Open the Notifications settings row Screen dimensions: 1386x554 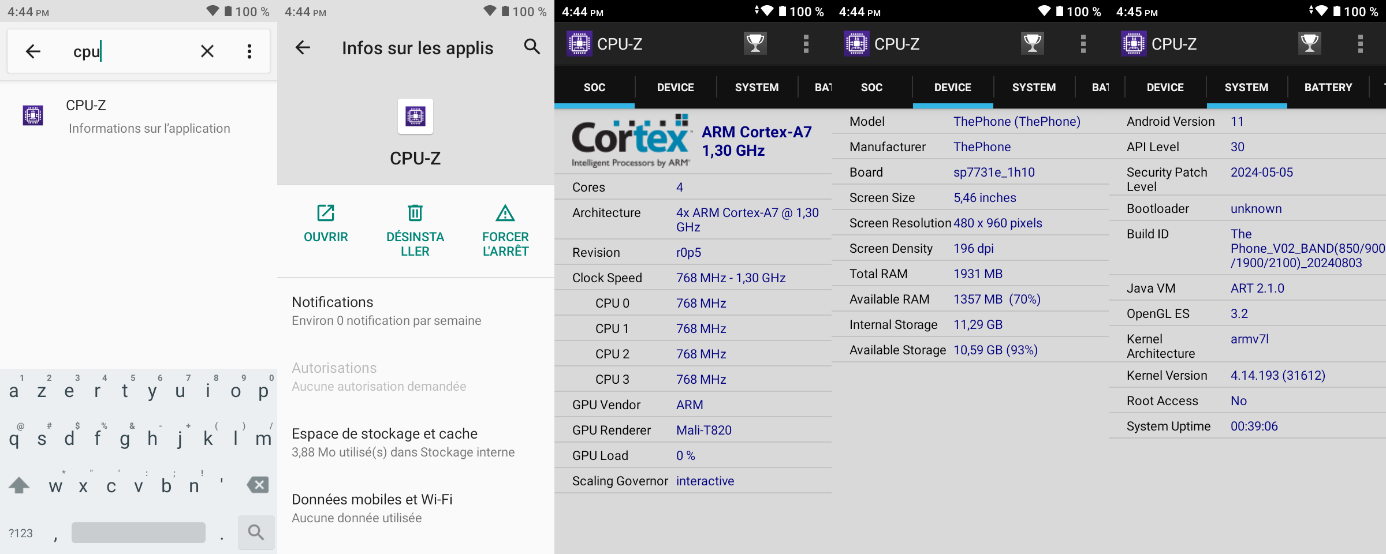click(x=416, y=311)
